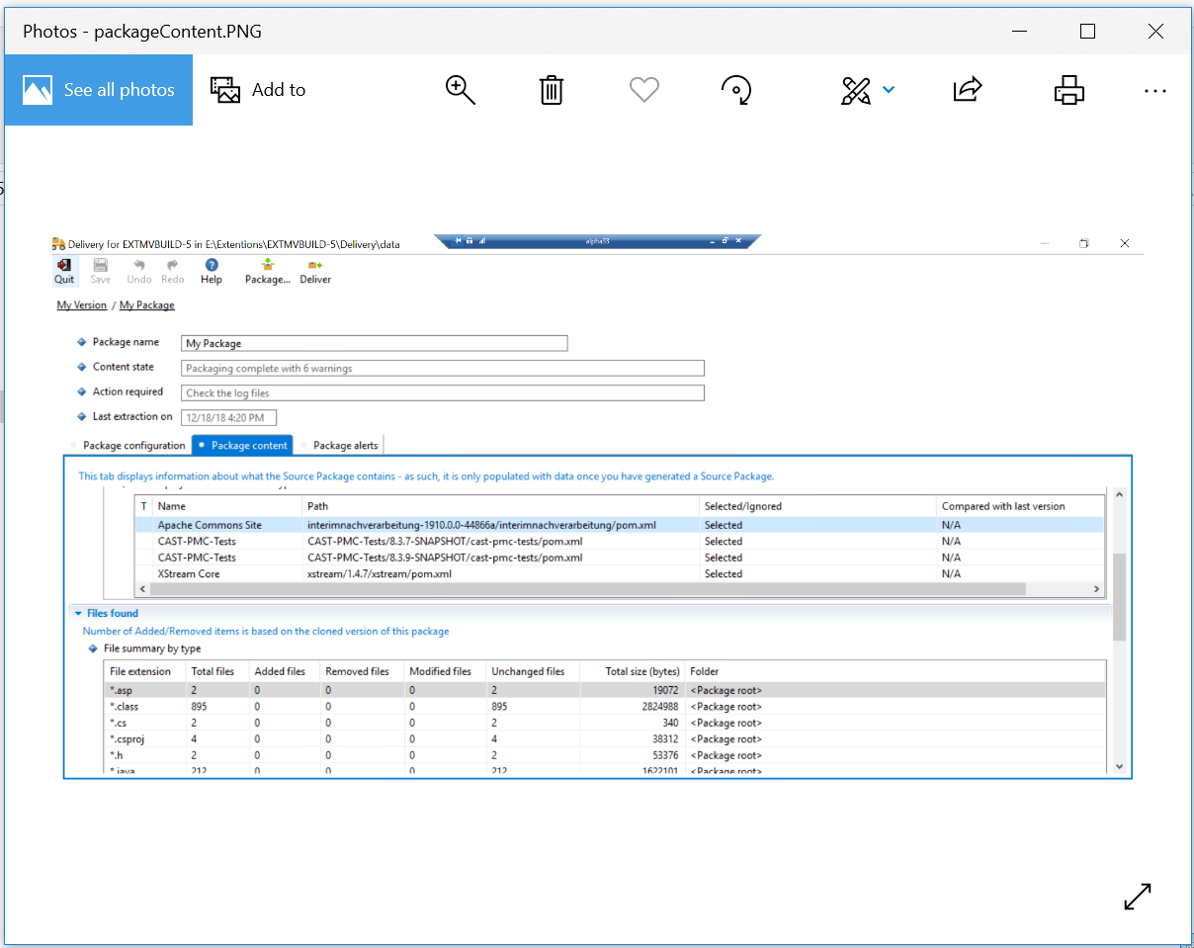
Task: Print the photo with printer icon
Action: pyautogui.click(x=1068, y=90)
